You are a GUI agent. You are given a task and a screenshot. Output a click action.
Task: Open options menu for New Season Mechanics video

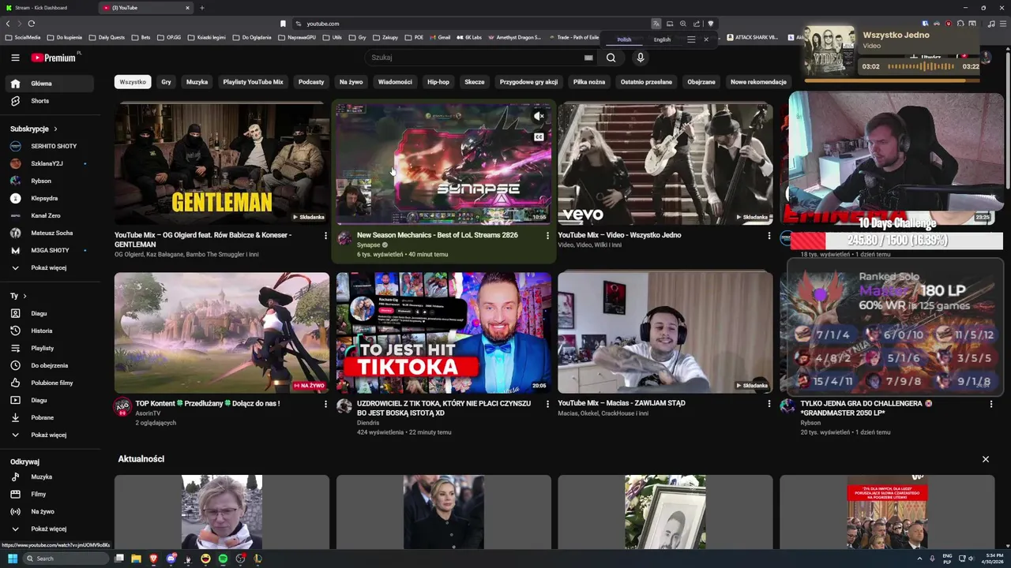[x=547, y=236]
